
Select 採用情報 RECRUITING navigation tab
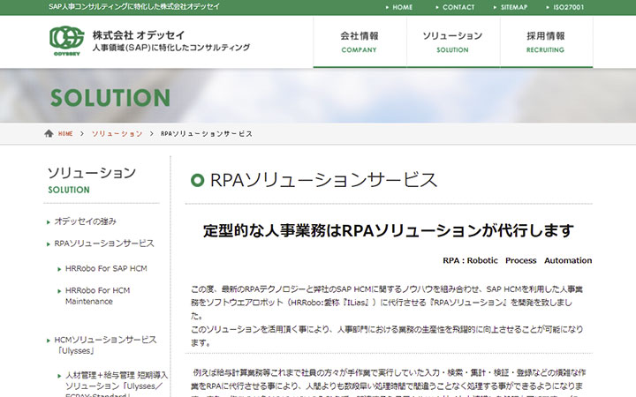(x=545, y=41)
